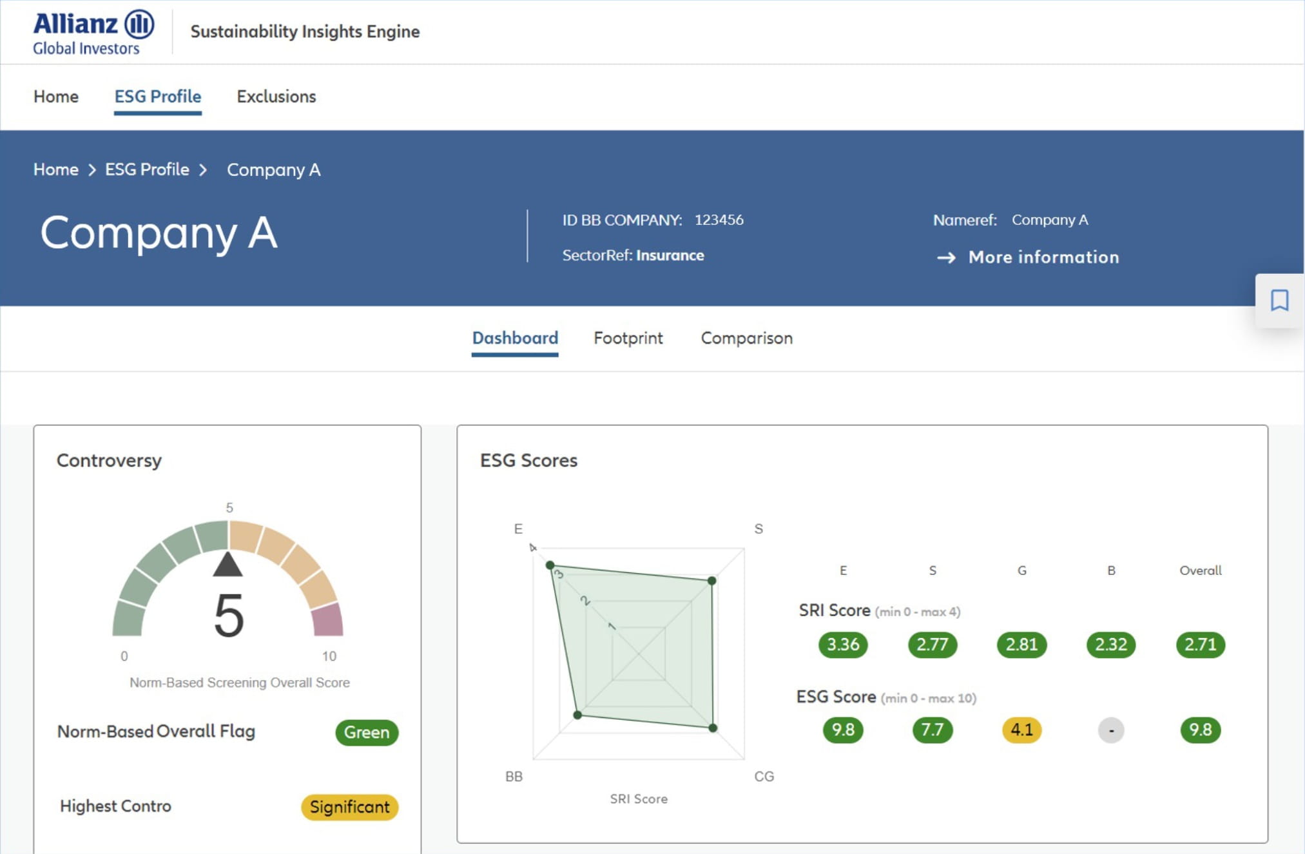Click the bookmark icon on right edge
This screenshot has height=854, width=1305.
pyautogui.click(x=1279, y=300)
